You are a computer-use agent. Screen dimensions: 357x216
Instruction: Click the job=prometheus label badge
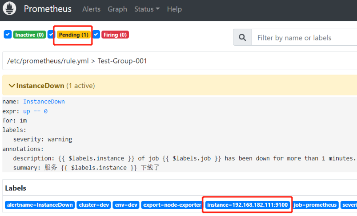(315, 205)
